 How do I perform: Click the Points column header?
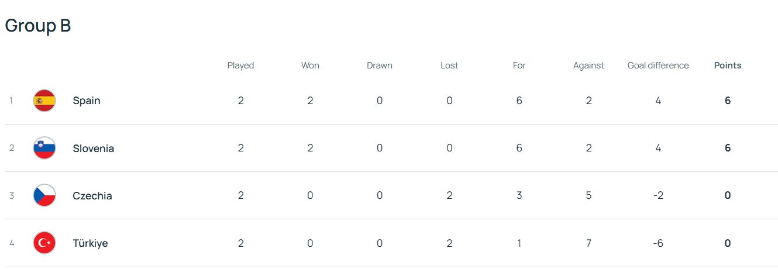pos(728,65)
